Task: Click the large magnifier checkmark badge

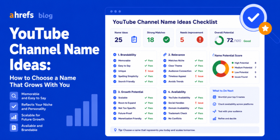Action: click(x=253, y=17)
